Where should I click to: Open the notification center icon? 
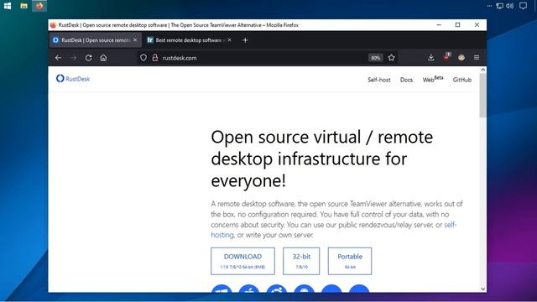[x=523, y=6]
